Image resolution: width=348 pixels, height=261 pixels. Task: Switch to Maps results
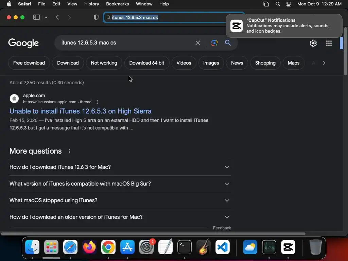293,63
